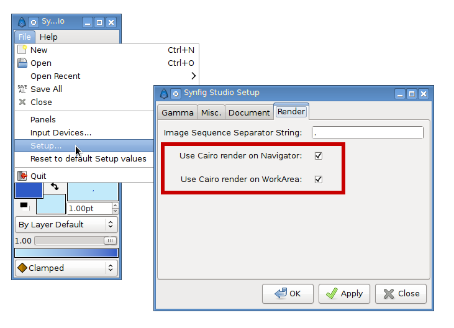
Task: Select the Render tab
Action: (291, 111)
